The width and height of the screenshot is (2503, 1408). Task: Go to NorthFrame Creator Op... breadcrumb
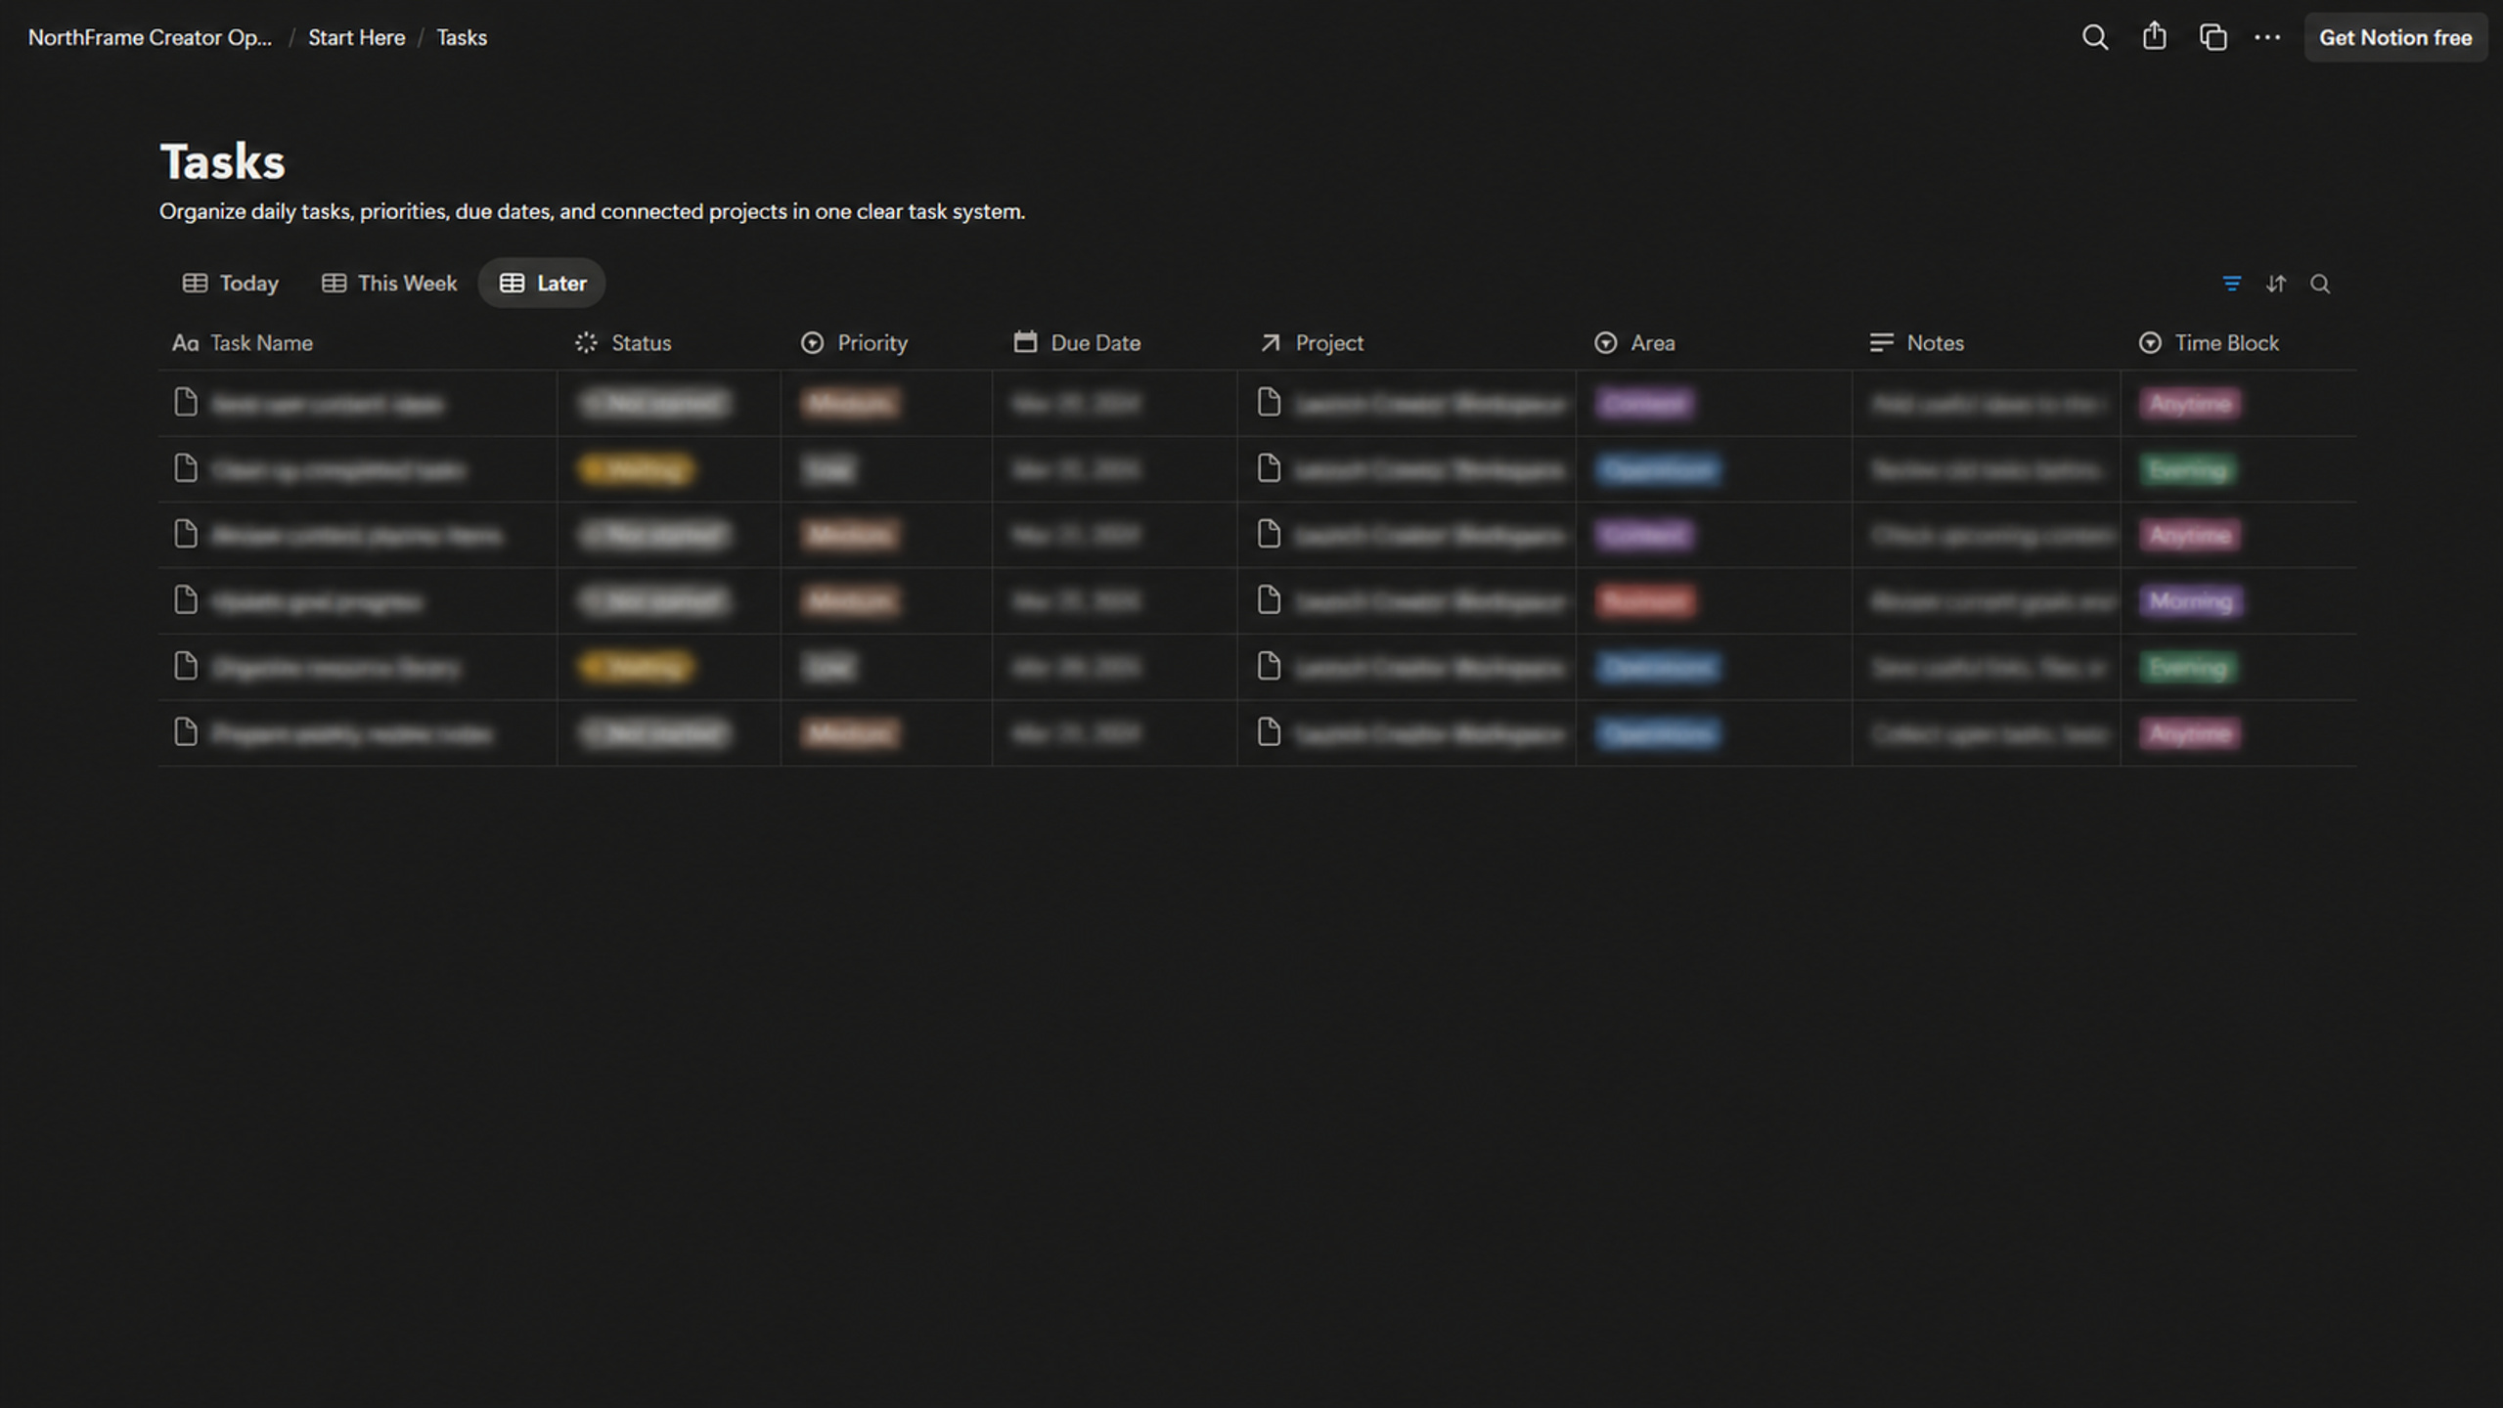150,37
